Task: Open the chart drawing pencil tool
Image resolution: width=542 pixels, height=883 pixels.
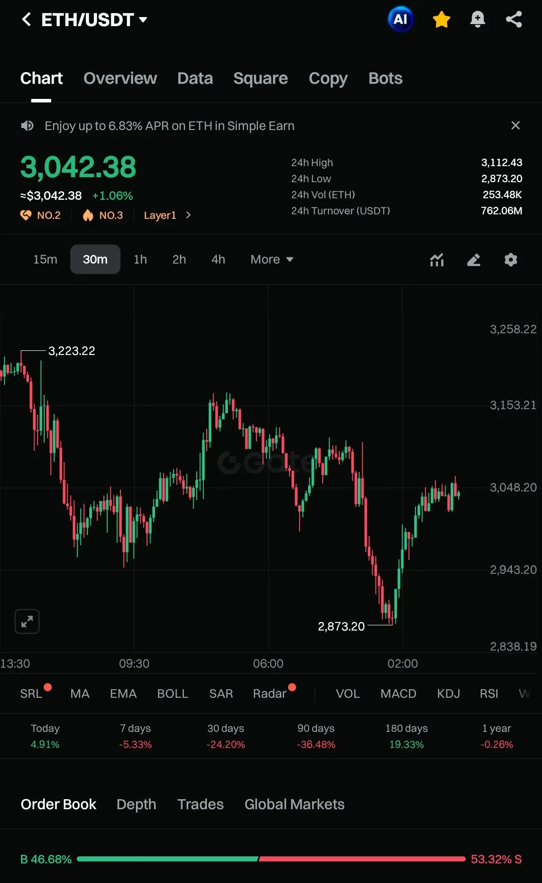Action: [474, 260]
